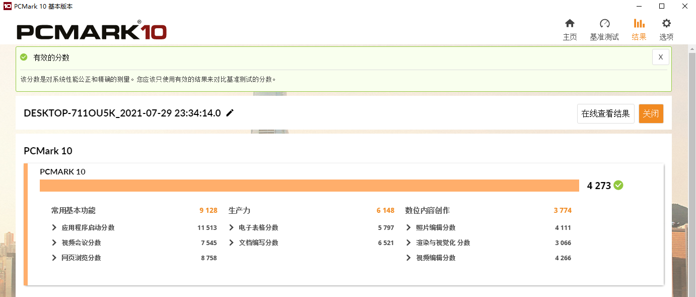696x297 pixels.
Task: Expand 应用程序启动分数 details
Action: pos(54,228)
